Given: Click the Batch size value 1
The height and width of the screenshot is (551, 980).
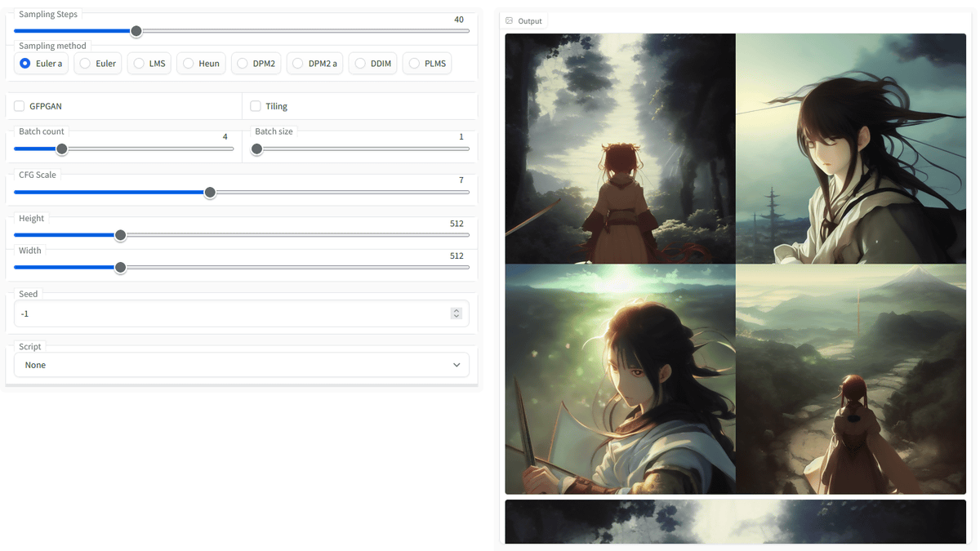Looking at the screenshot, I should click(461, 137).
